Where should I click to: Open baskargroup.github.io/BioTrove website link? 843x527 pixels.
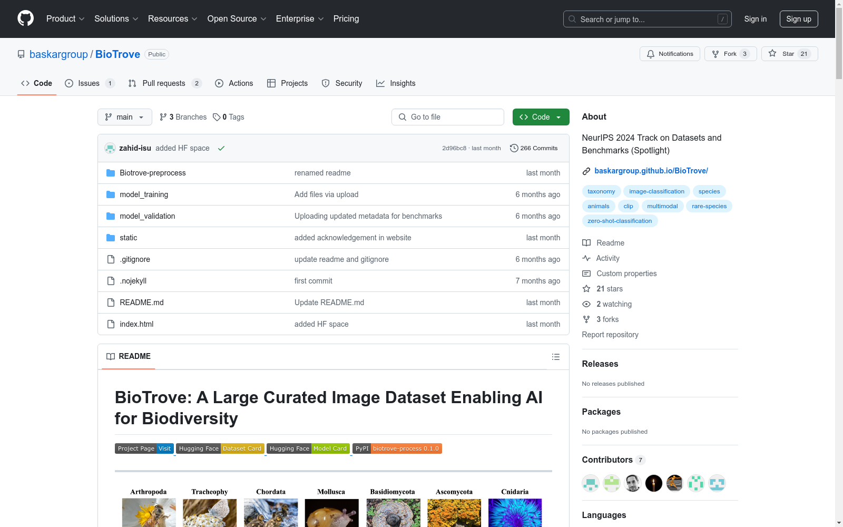[x=651, y=171]
